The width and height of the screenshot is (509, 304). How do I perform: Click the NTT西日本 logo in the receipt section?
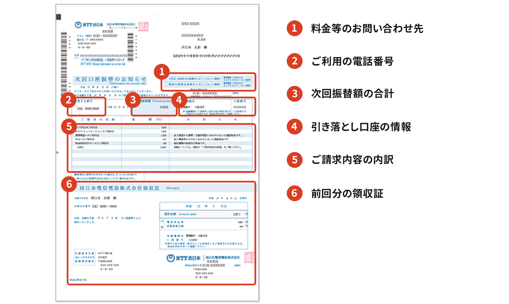coord(184,258)
